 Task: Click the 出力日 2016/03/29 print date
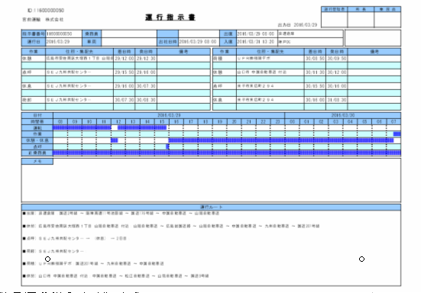(x=297, y=25)
